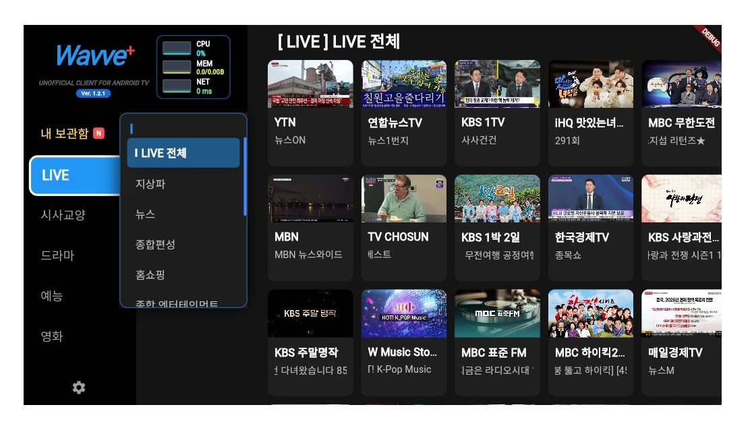Choose 종합편성 in the LIVE submenu
Viewport: 752px width, 434px height.
coord(155,245)
